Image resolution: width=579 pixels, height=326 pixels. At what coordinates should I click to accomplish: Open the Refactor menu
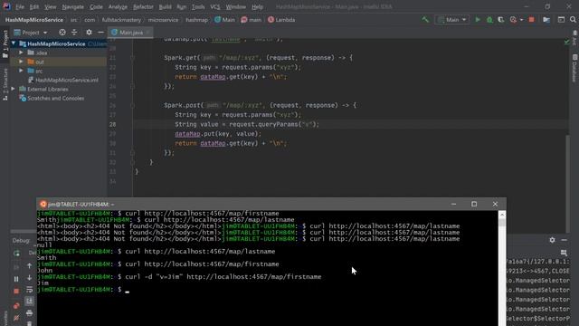point(143,6)
